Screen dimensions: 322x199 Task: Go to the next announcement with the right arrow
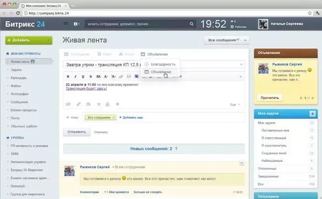point(313,98)
